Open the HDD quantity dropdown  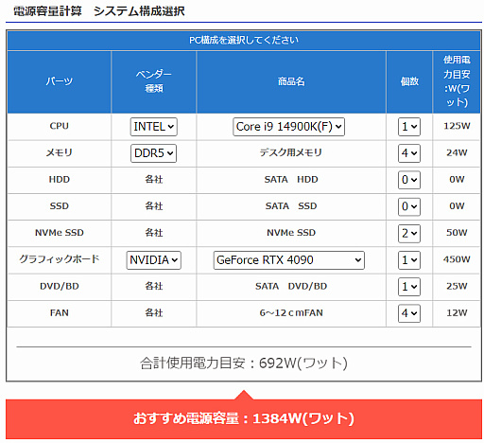409,180
